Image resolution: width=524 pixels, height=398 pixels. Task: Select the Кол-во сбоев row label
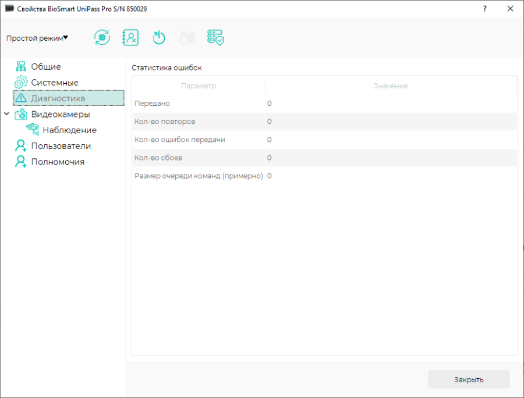pos(158,158)
